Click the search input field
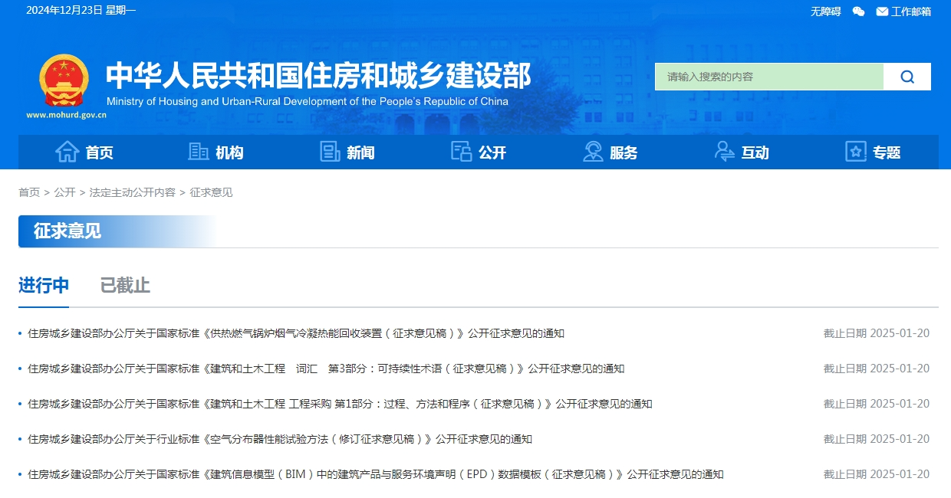 click(768, 77)
